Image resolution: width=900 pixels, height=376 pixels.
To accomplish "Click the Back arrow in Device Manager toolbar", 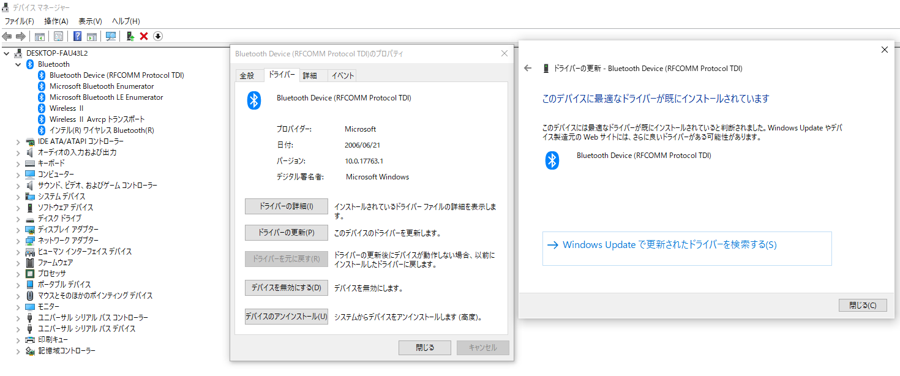I will [7, 36].
